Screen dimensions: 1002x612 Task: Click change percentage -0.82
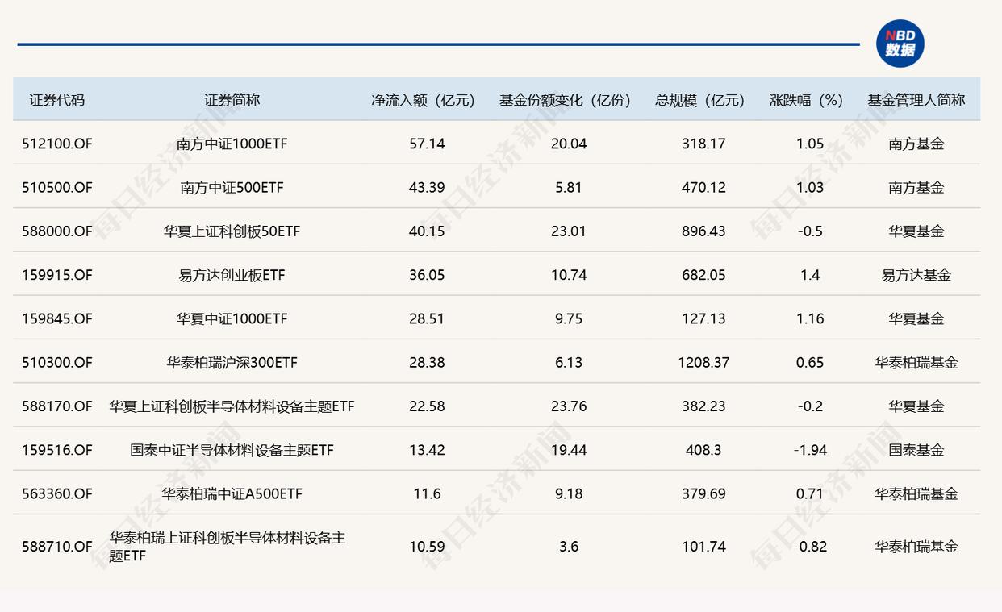click(x=809, y=546)
